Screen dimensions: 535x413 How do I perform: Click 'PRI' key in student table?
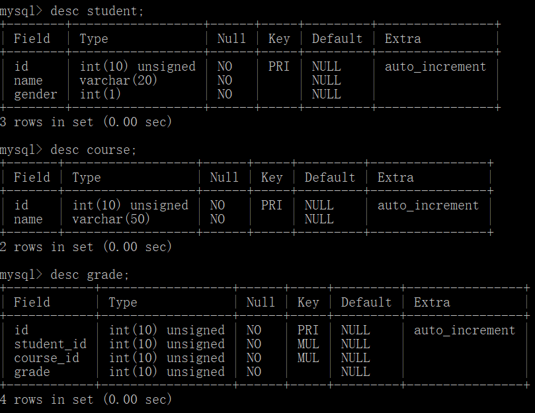click(279, 67)
